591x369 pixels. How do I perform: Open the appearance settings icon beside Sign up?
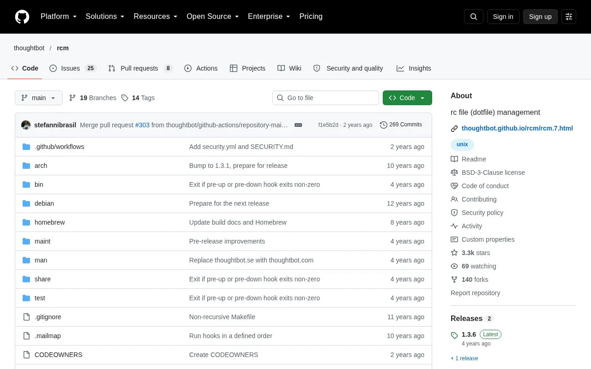click(x=569, y=17)
